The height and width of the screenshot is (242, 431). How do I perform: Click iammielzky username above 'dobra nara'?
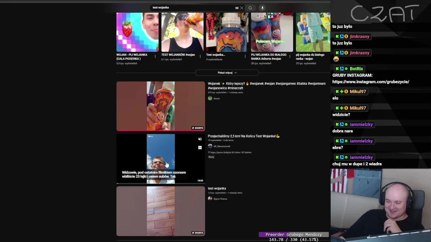361,124
